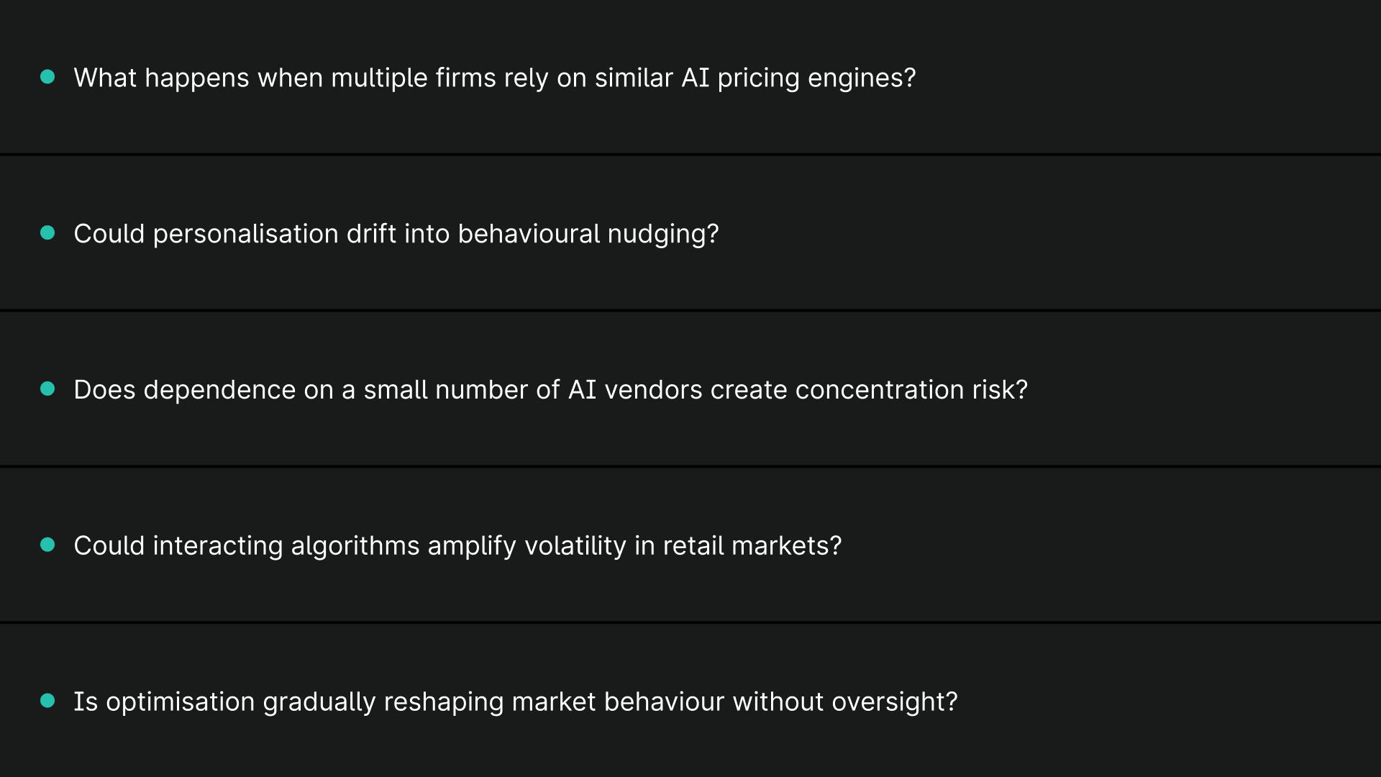
Task: Select the bullet dot before the AI vendors question
Action: (x=47, y=389)
